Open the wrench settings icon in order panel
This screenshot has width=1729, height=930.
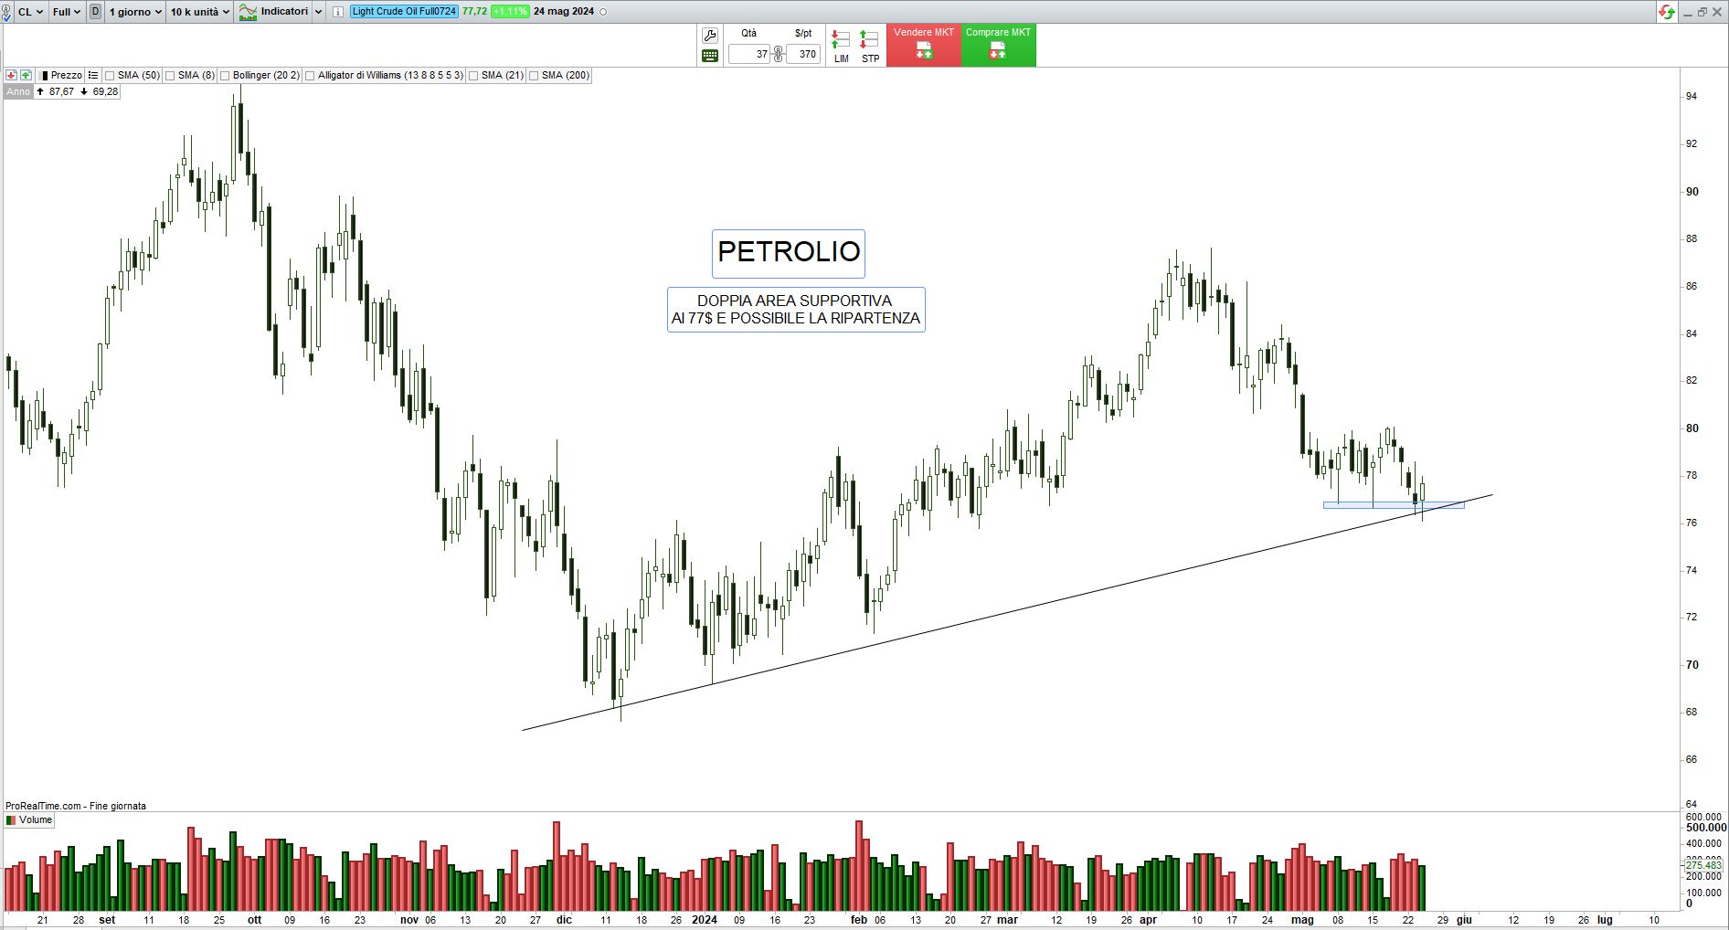click(710, 36)
